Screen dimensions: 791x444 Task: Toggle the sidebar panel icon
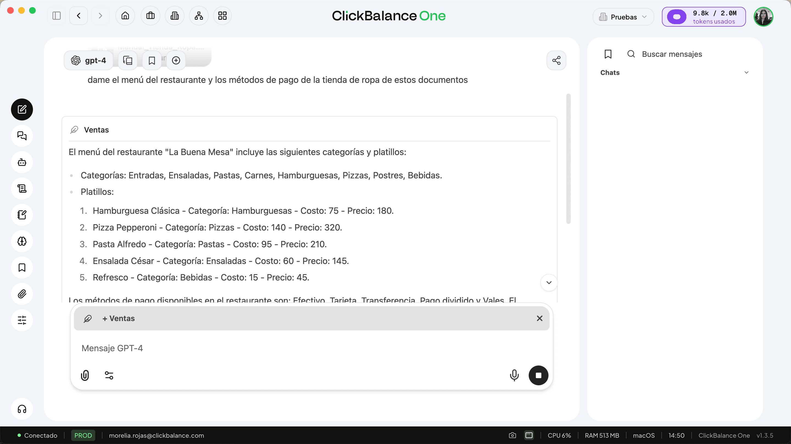pos(57,16)
